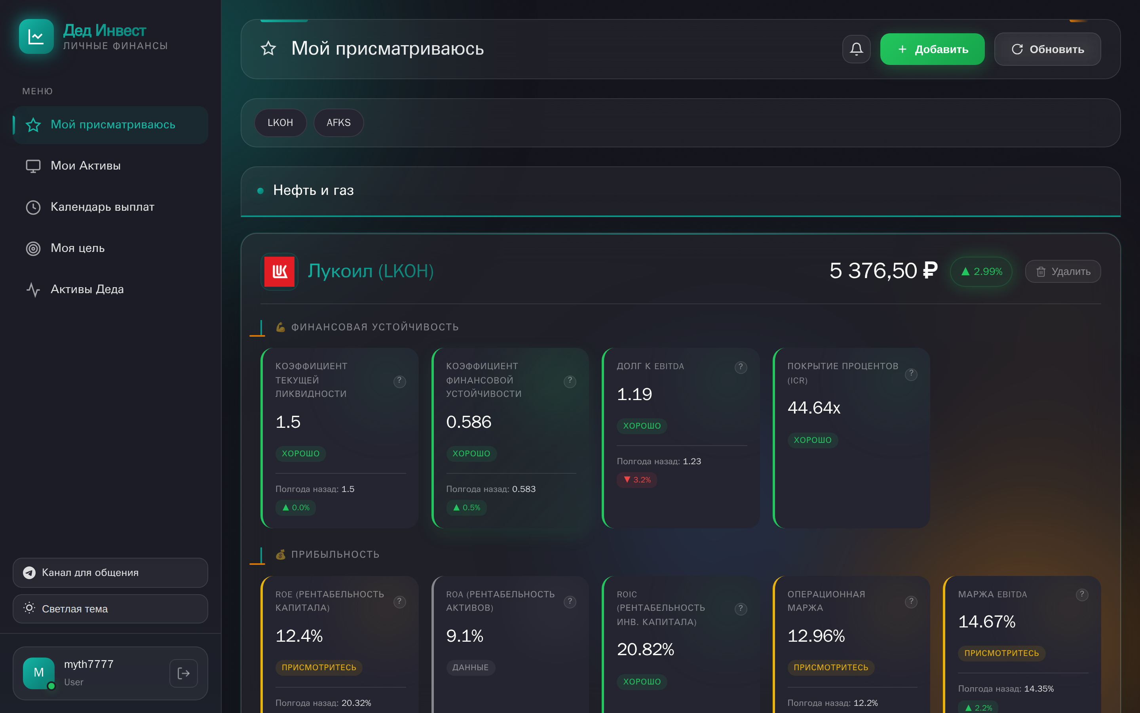
Task: Select the LKOH ticker chip
Action: pos(280,123)
